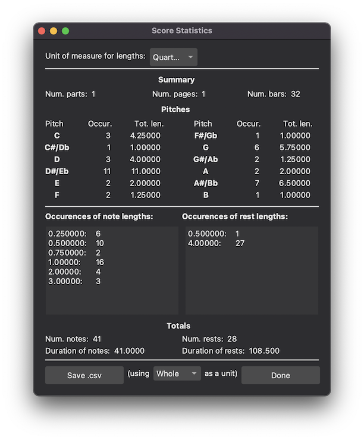
Task: Click the Save .csv button
Action: point(84,375)
